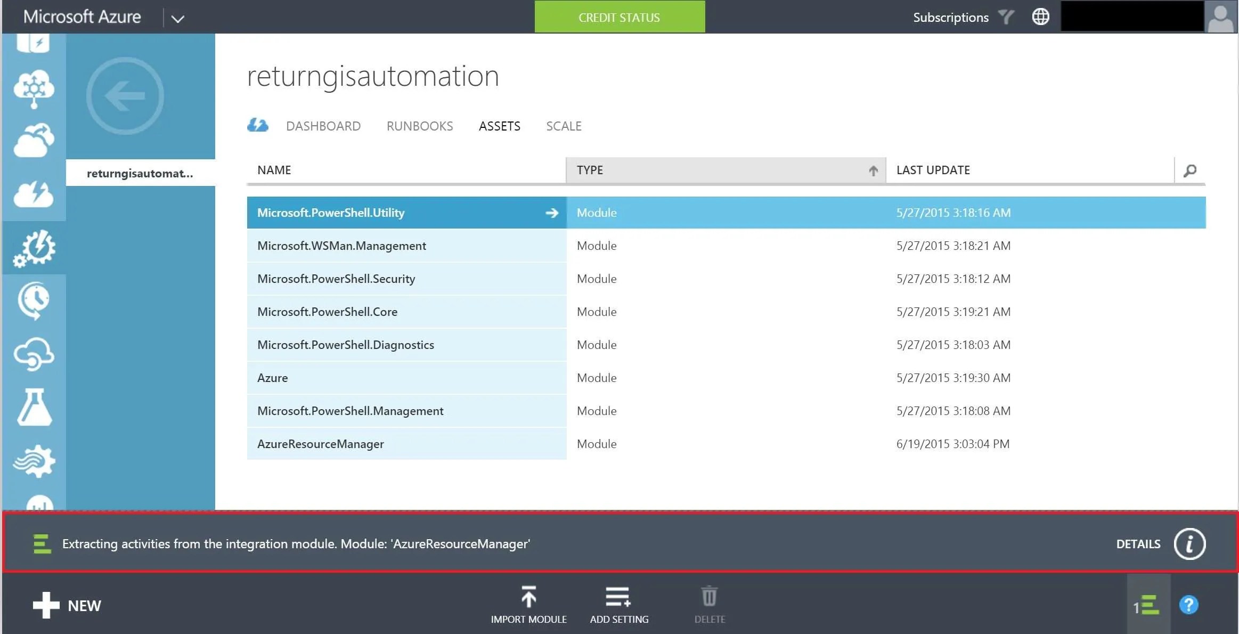Viewport: 1239px width, 634px height.
Task: Open the cloud swirl sidebar icon
Action: 34,354
